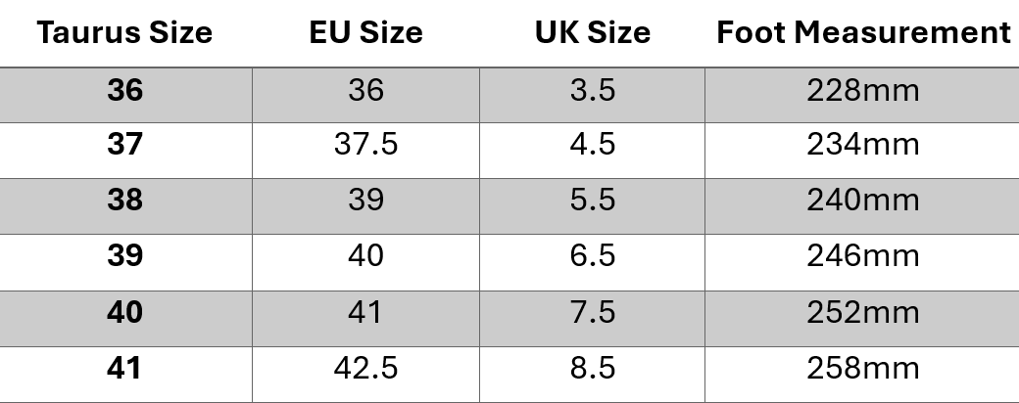Click the EU size 37.5 cell

pos(364,145)
